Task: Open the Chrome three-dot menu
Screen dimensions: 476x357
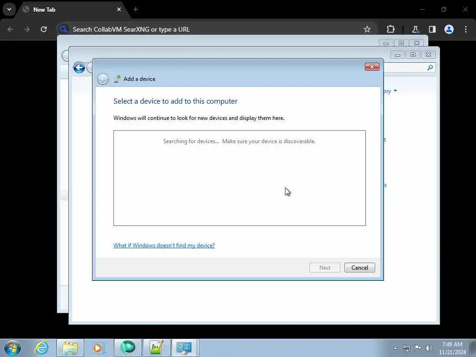Action: tap(466, 29)
